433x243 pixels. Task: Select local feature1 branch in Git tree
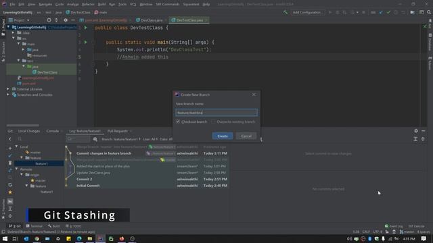click(x=41, y=163)
